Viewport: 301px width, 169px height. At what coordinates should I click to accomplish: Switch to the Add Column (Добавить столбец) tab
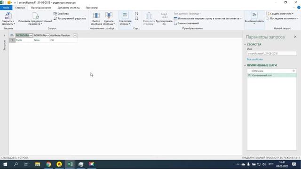(69, 8)
